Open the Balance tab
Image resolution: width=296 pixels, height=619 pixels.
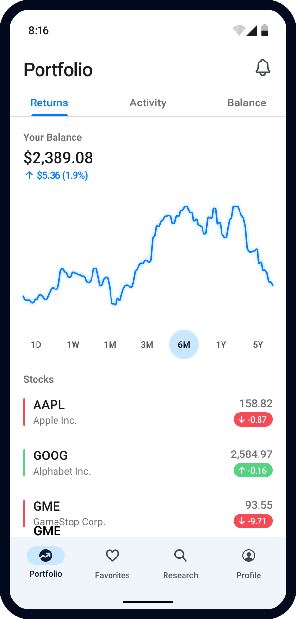[x=247, y=103]
